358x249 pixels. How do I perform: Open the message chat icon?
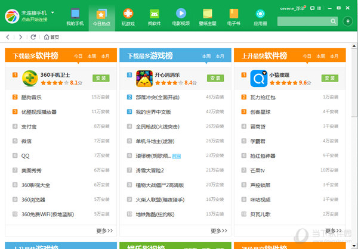(x=312, y=8)
